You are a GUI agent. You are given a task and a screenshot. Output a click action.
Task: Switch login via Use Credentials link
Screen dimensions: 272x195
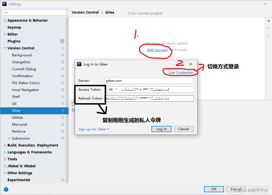(x=181, y=73)
